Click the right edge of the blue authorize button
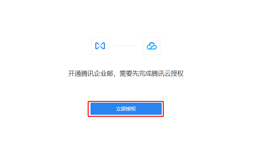 [161, 109]
